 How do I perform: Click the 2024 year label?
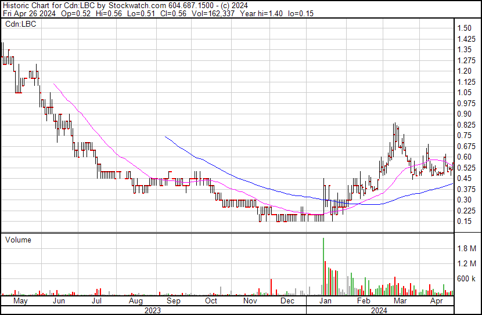(379, 310)
